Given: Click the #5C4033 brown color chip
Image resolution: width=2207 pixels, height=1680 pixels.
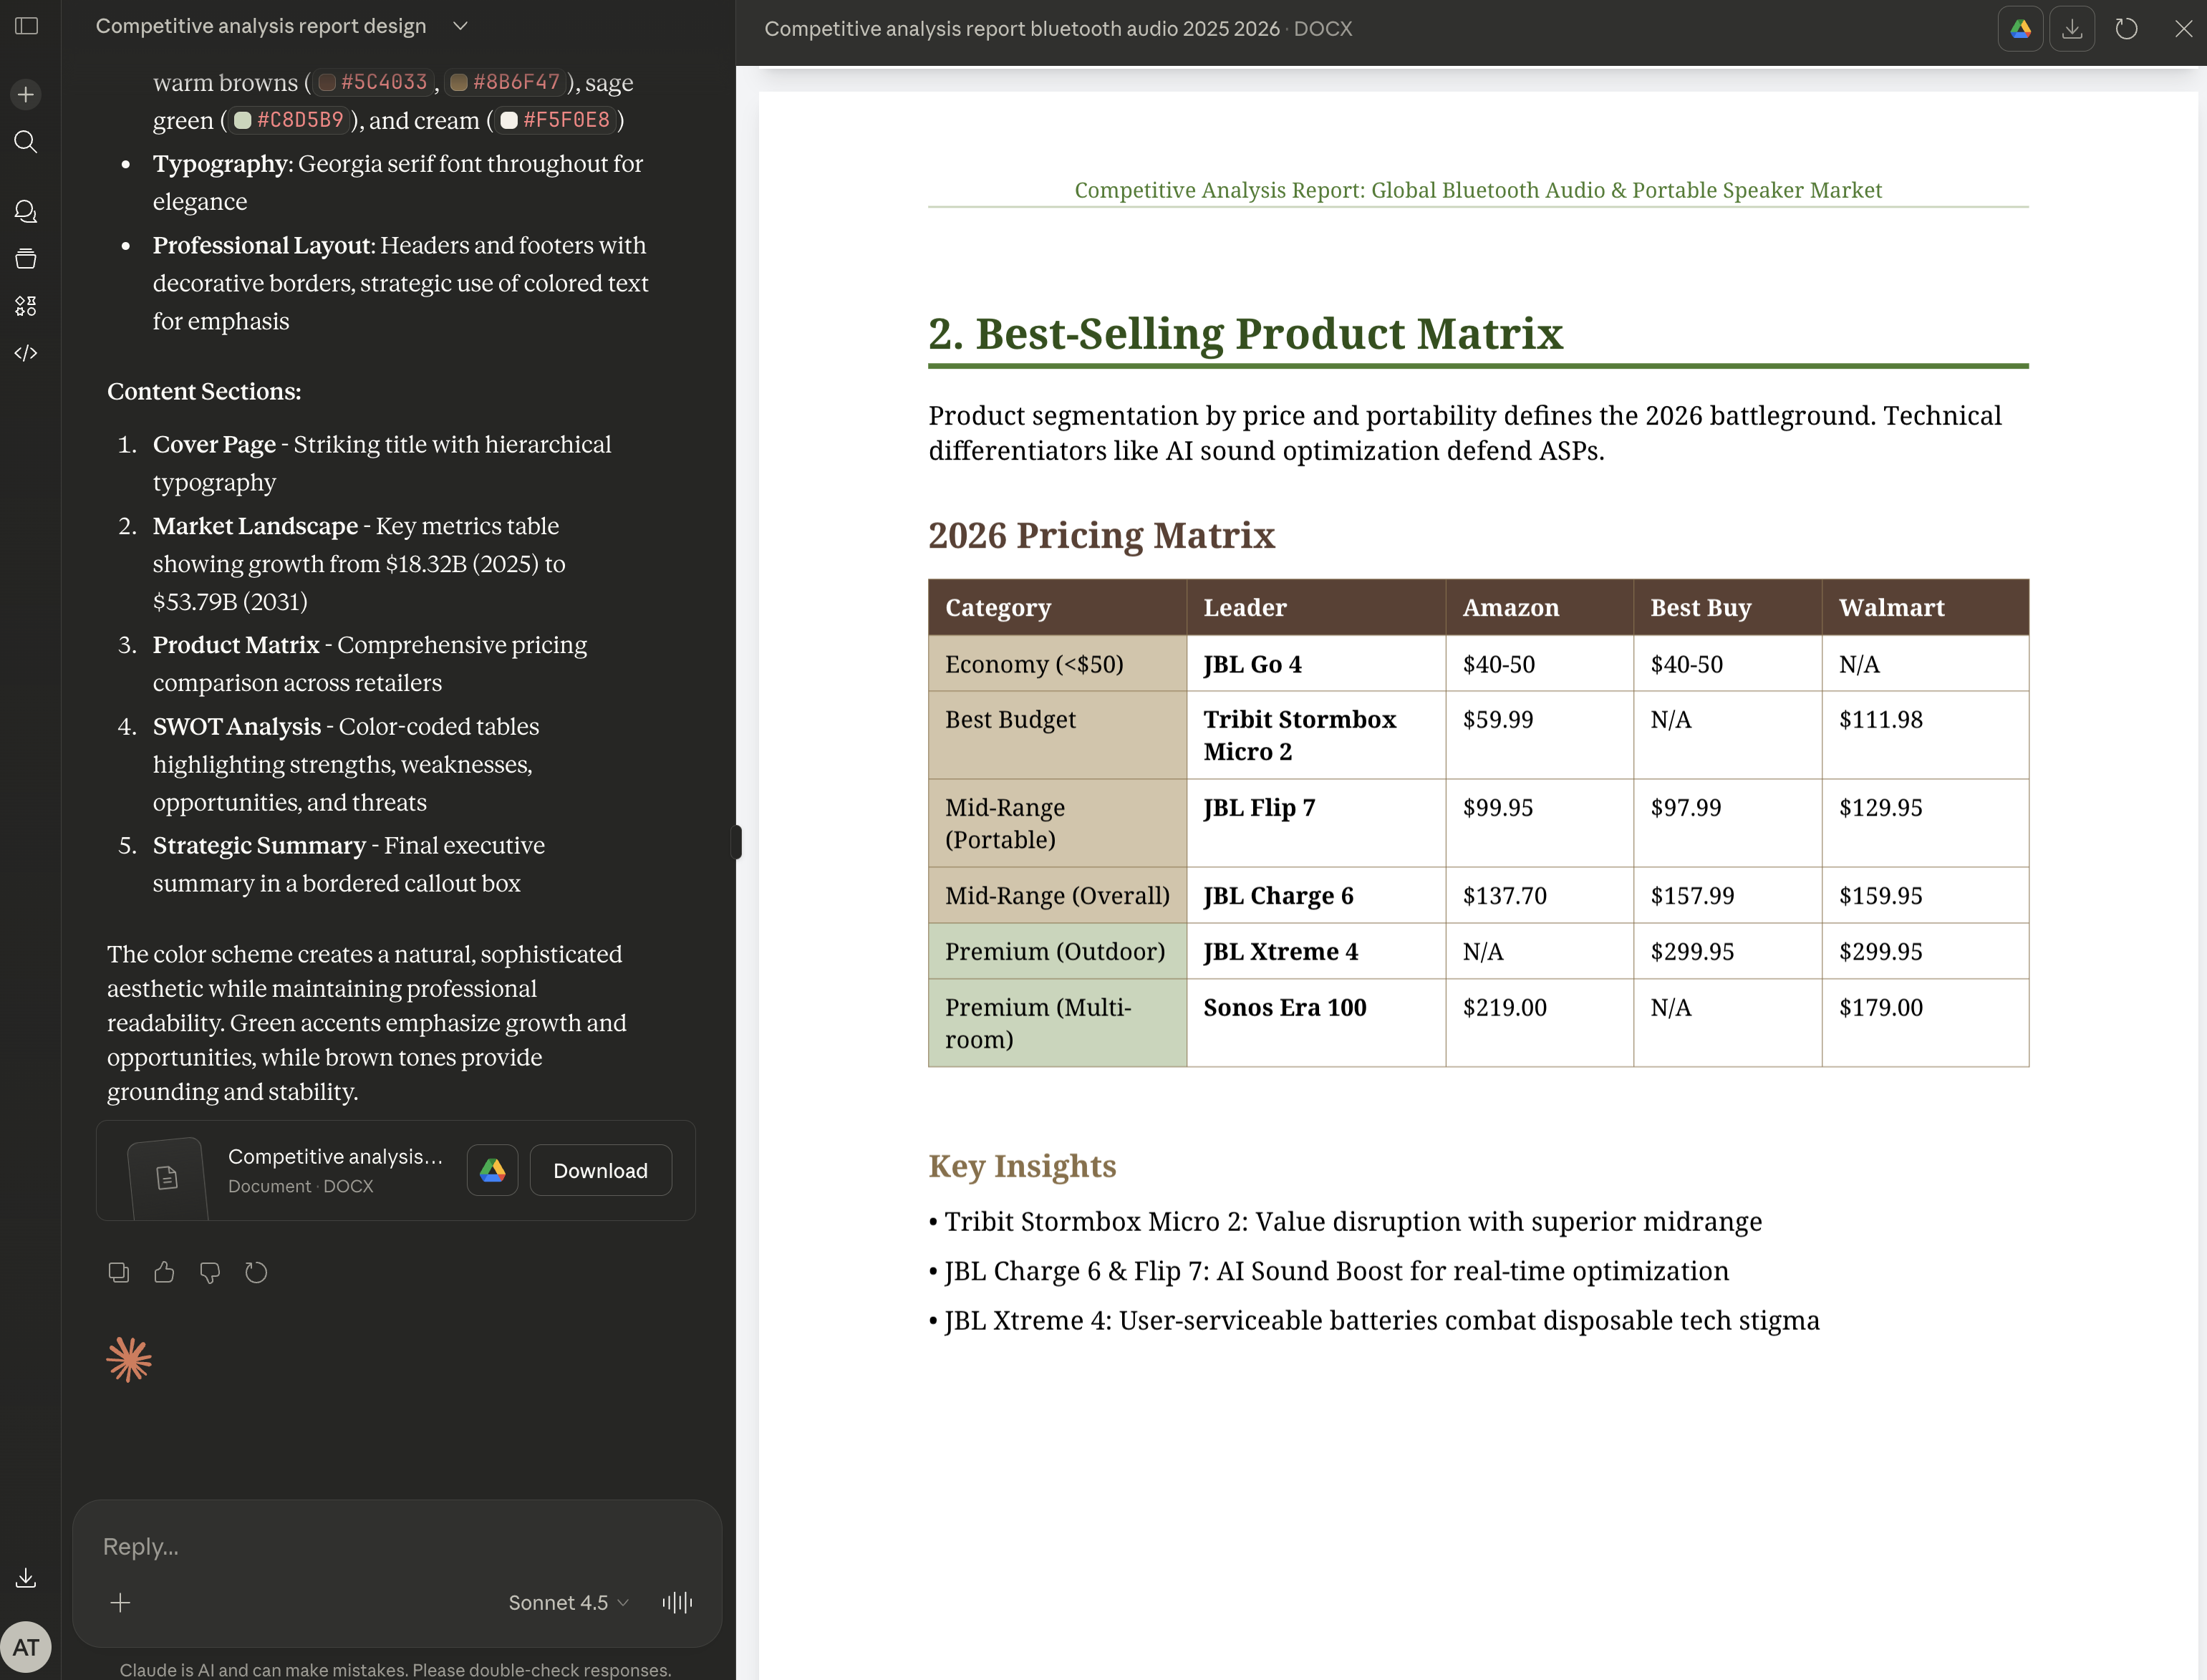Looking at the screenshot, I should 374,82.
